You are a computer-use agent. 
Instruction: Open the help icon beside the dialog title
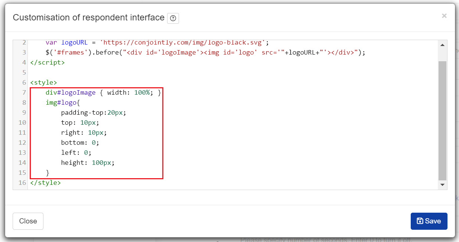point(173,18)
